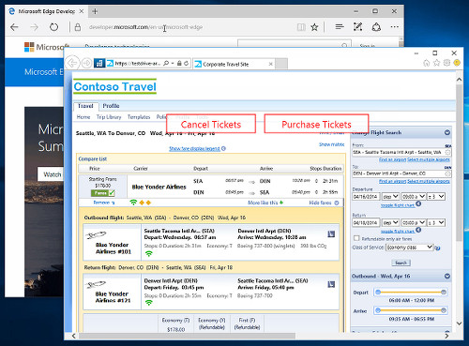
Task: Click the Departure date field 04/16/2014
Action: tap(366, 197)
